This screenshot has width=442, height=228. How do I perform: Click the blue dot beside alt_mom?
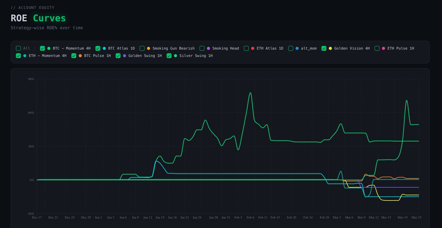[297, 48]
